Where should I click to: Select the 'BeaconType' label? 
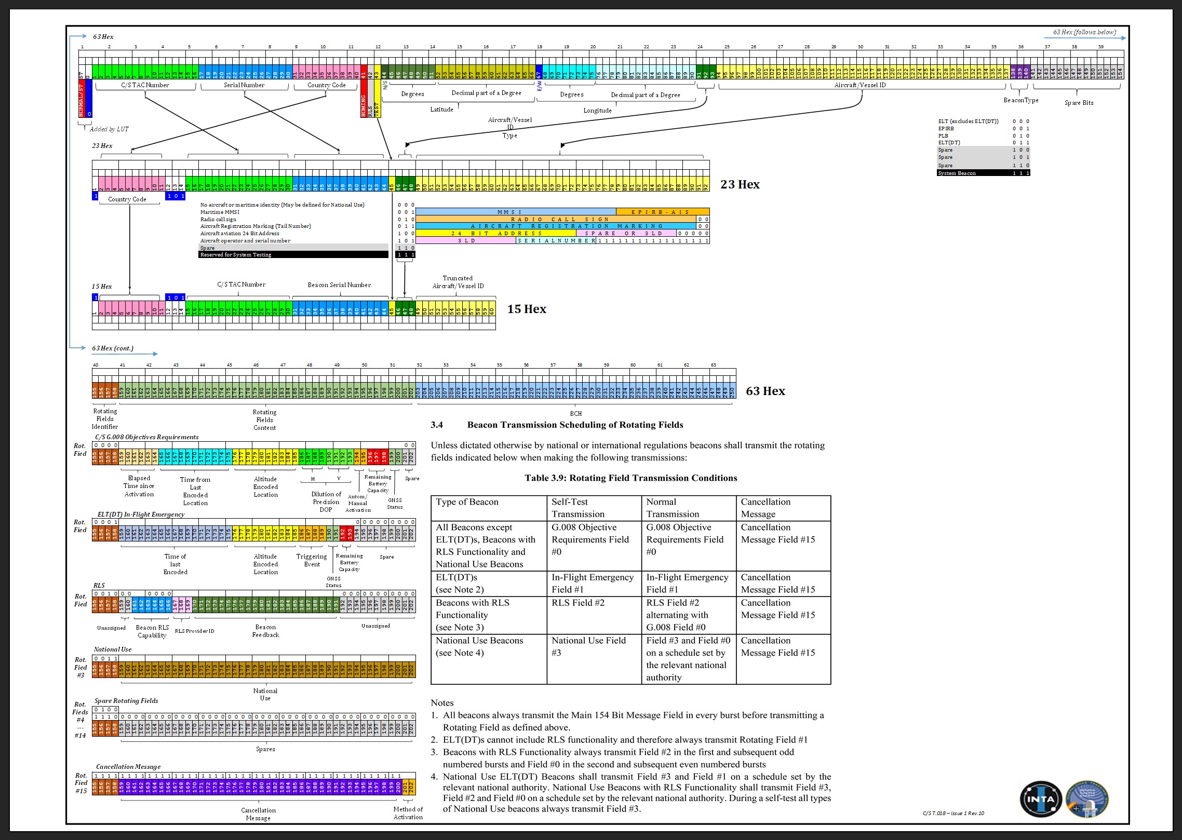[1021, 100]
